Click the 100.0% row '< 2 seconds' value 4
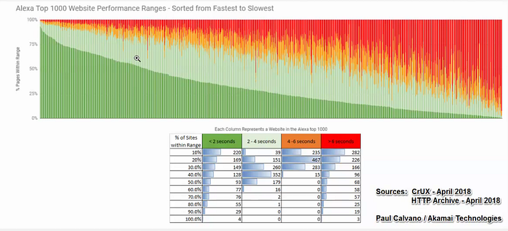 tap(222, 219)
